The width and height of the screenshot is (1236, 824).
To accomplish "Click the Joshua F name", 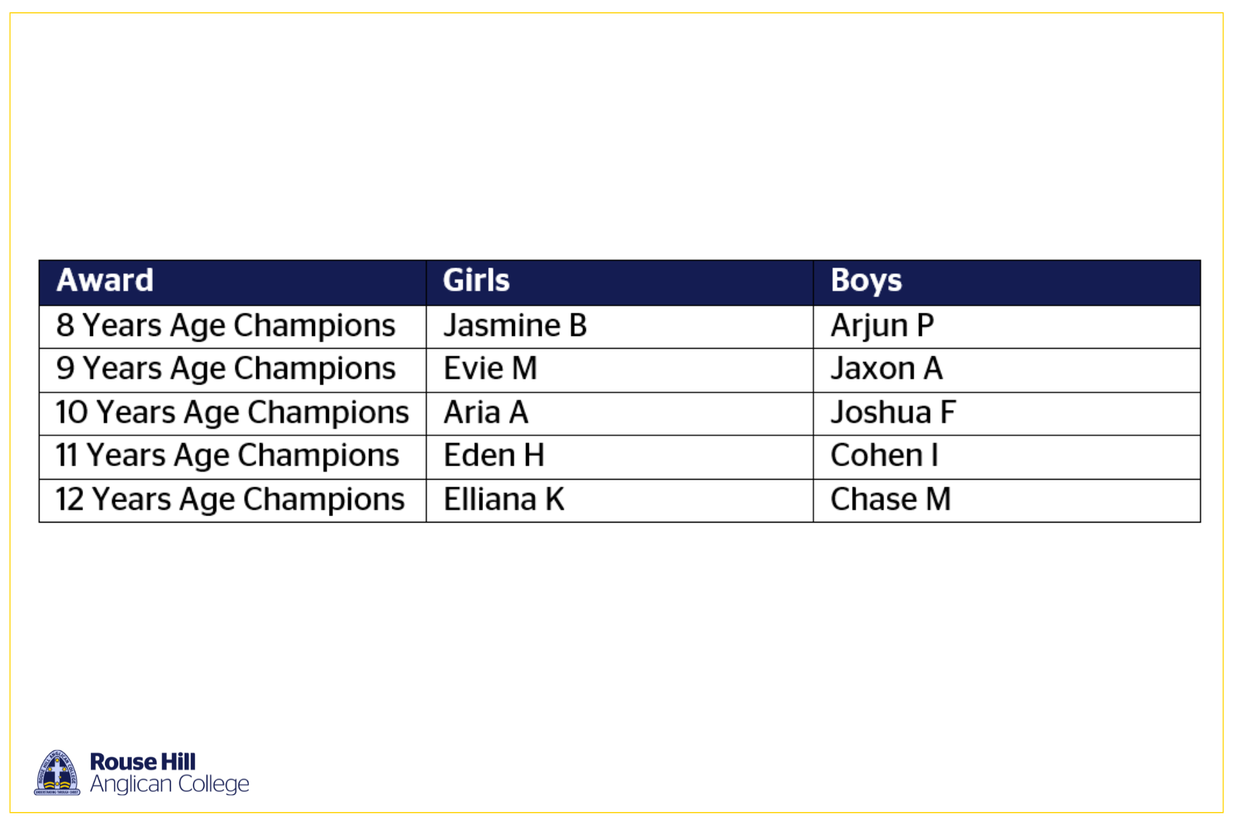I will point(892,413).
